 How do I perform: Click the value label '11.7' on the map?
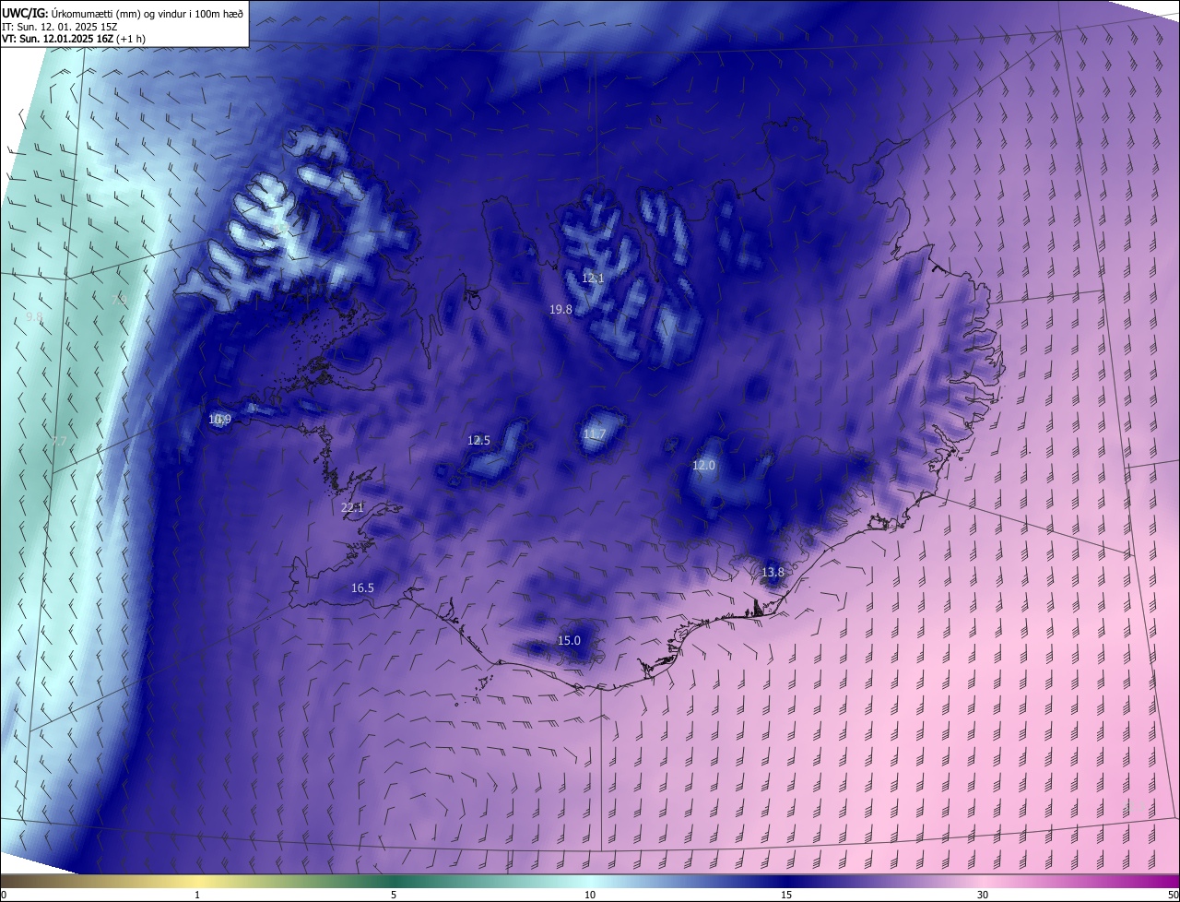pos(595,434)
